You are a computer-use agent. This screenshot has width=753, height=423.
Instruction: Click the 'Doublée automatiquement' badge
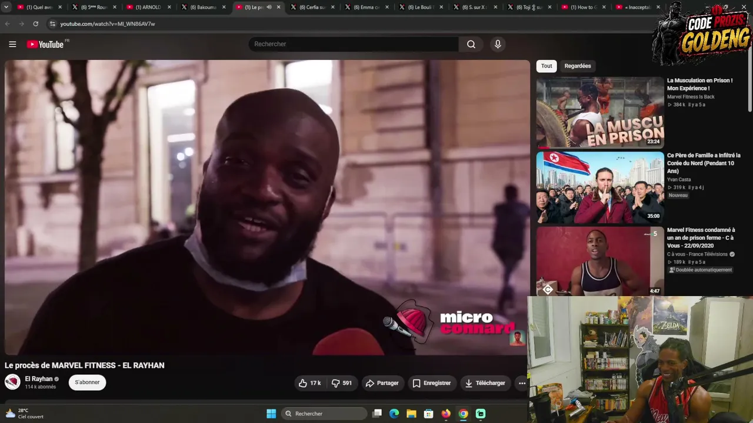pos(701,270)
